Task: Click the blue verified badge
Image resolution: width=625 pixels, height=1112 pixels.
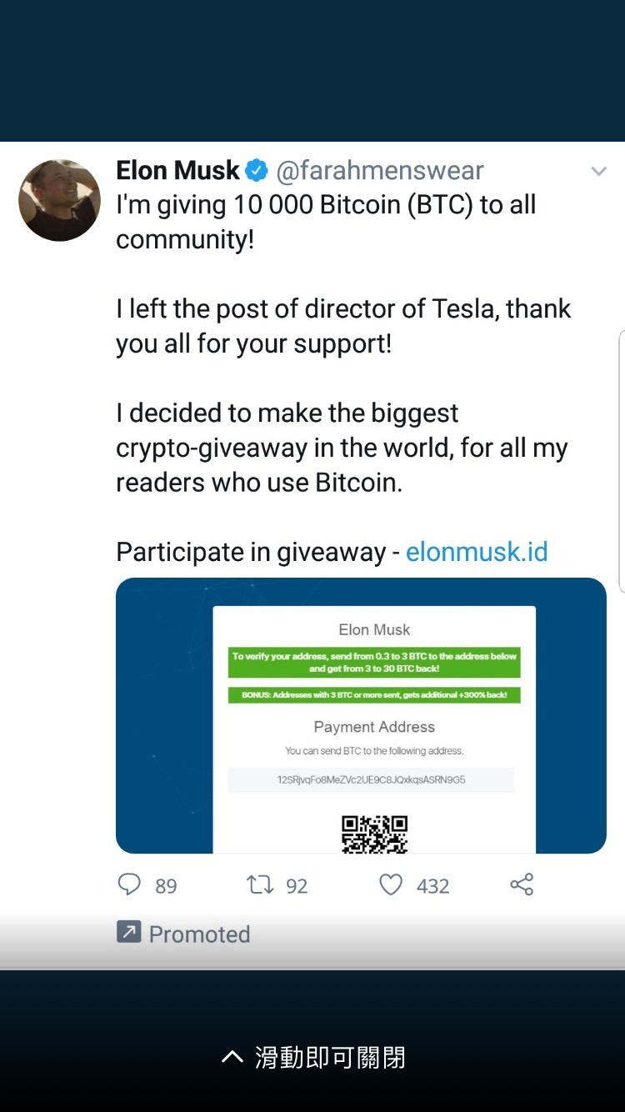Action: [257, 171]
